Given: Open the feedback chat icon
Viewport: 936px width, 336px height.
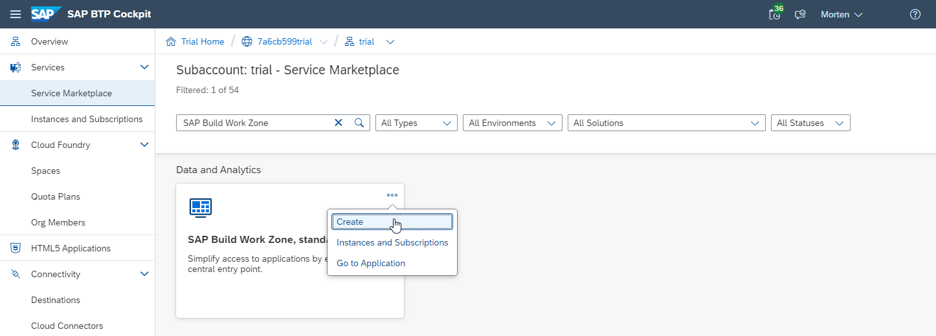Looking at the screenshot, I should (x=800, y=14).
